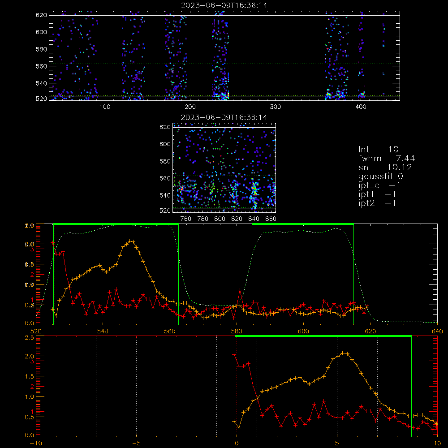
Task: Click the 'ipt1 -1' parameter text
Action: click(377, 194)
